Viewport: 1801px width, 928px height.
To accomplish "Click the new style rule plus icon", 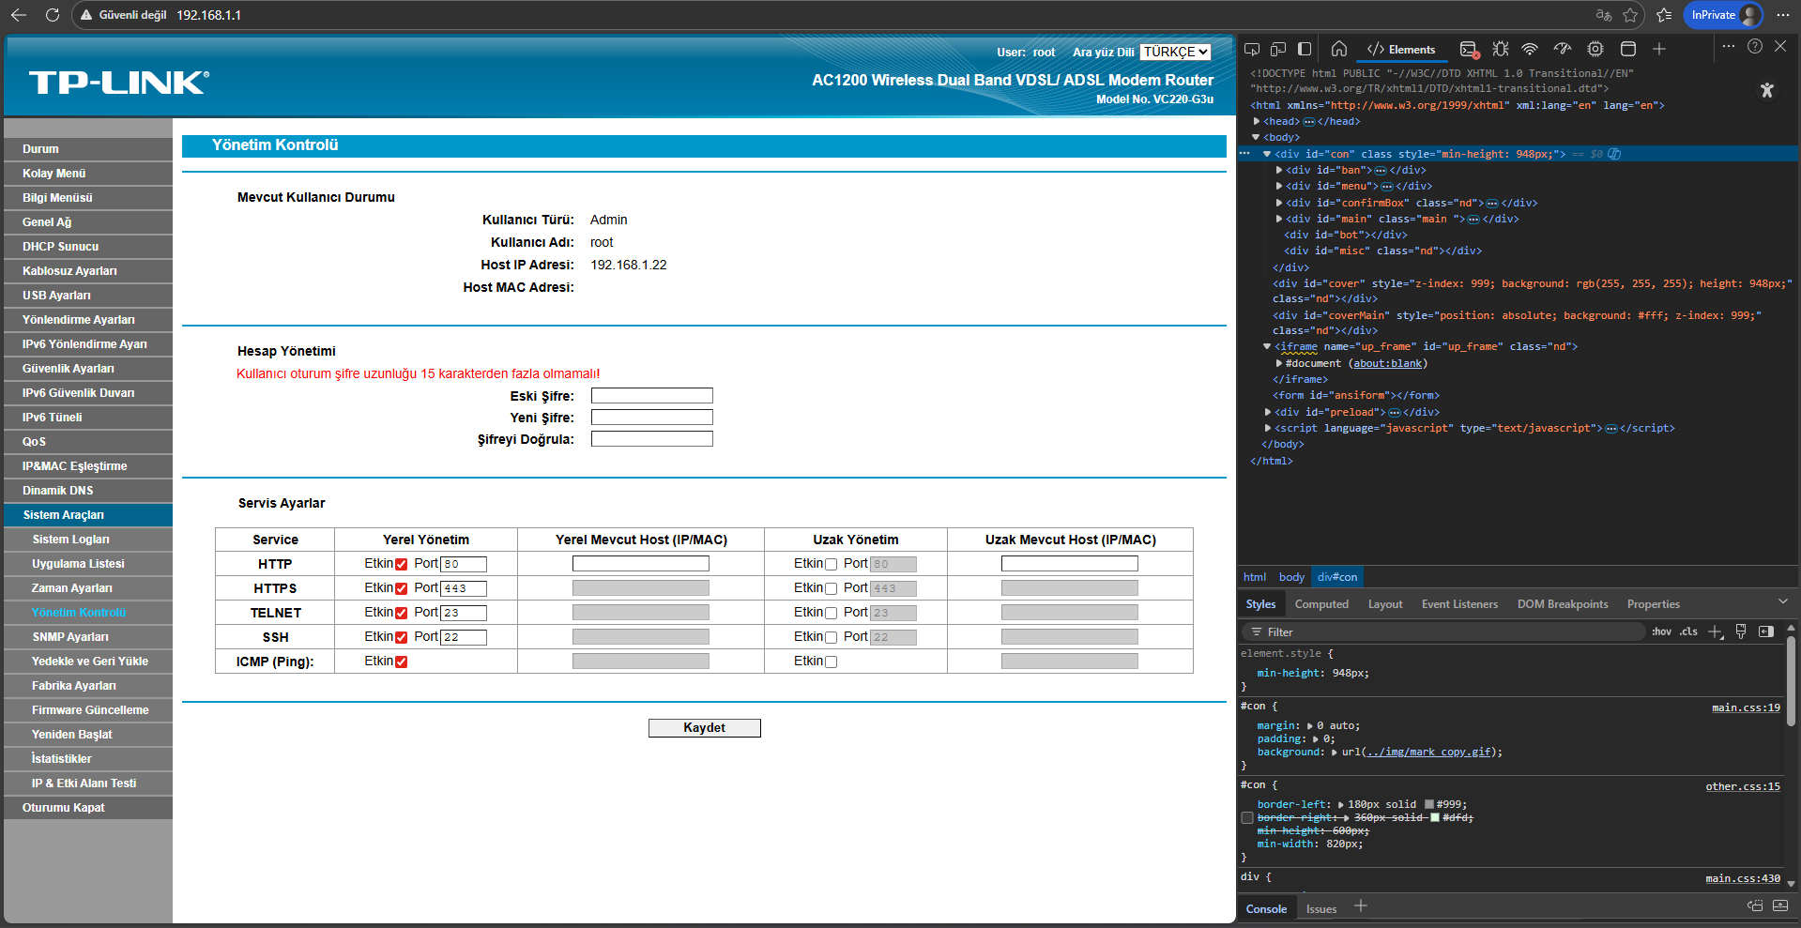I will pyautogui.click(x=1716, y=631).
